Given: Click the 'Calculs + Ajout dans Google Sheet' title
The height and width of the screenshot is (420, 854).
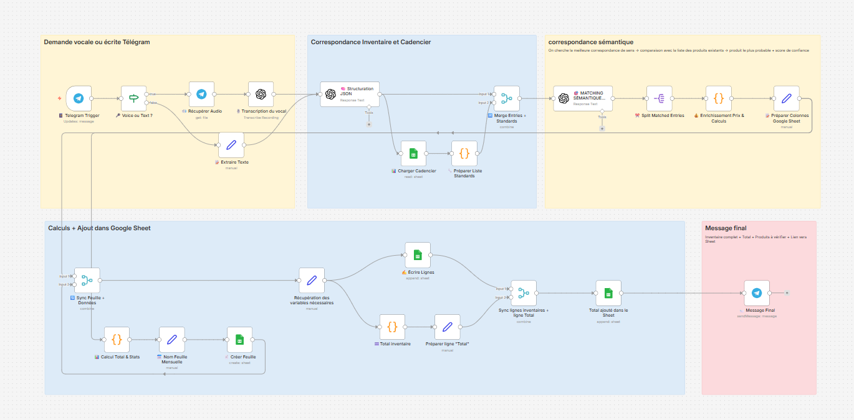Looking at the screenshot, I should coord(99,228).
